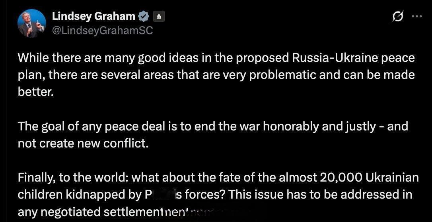Open the @LindseyGrahamSC handle link
The width and height of the screenshot is (432, 222).
[102, 30]
